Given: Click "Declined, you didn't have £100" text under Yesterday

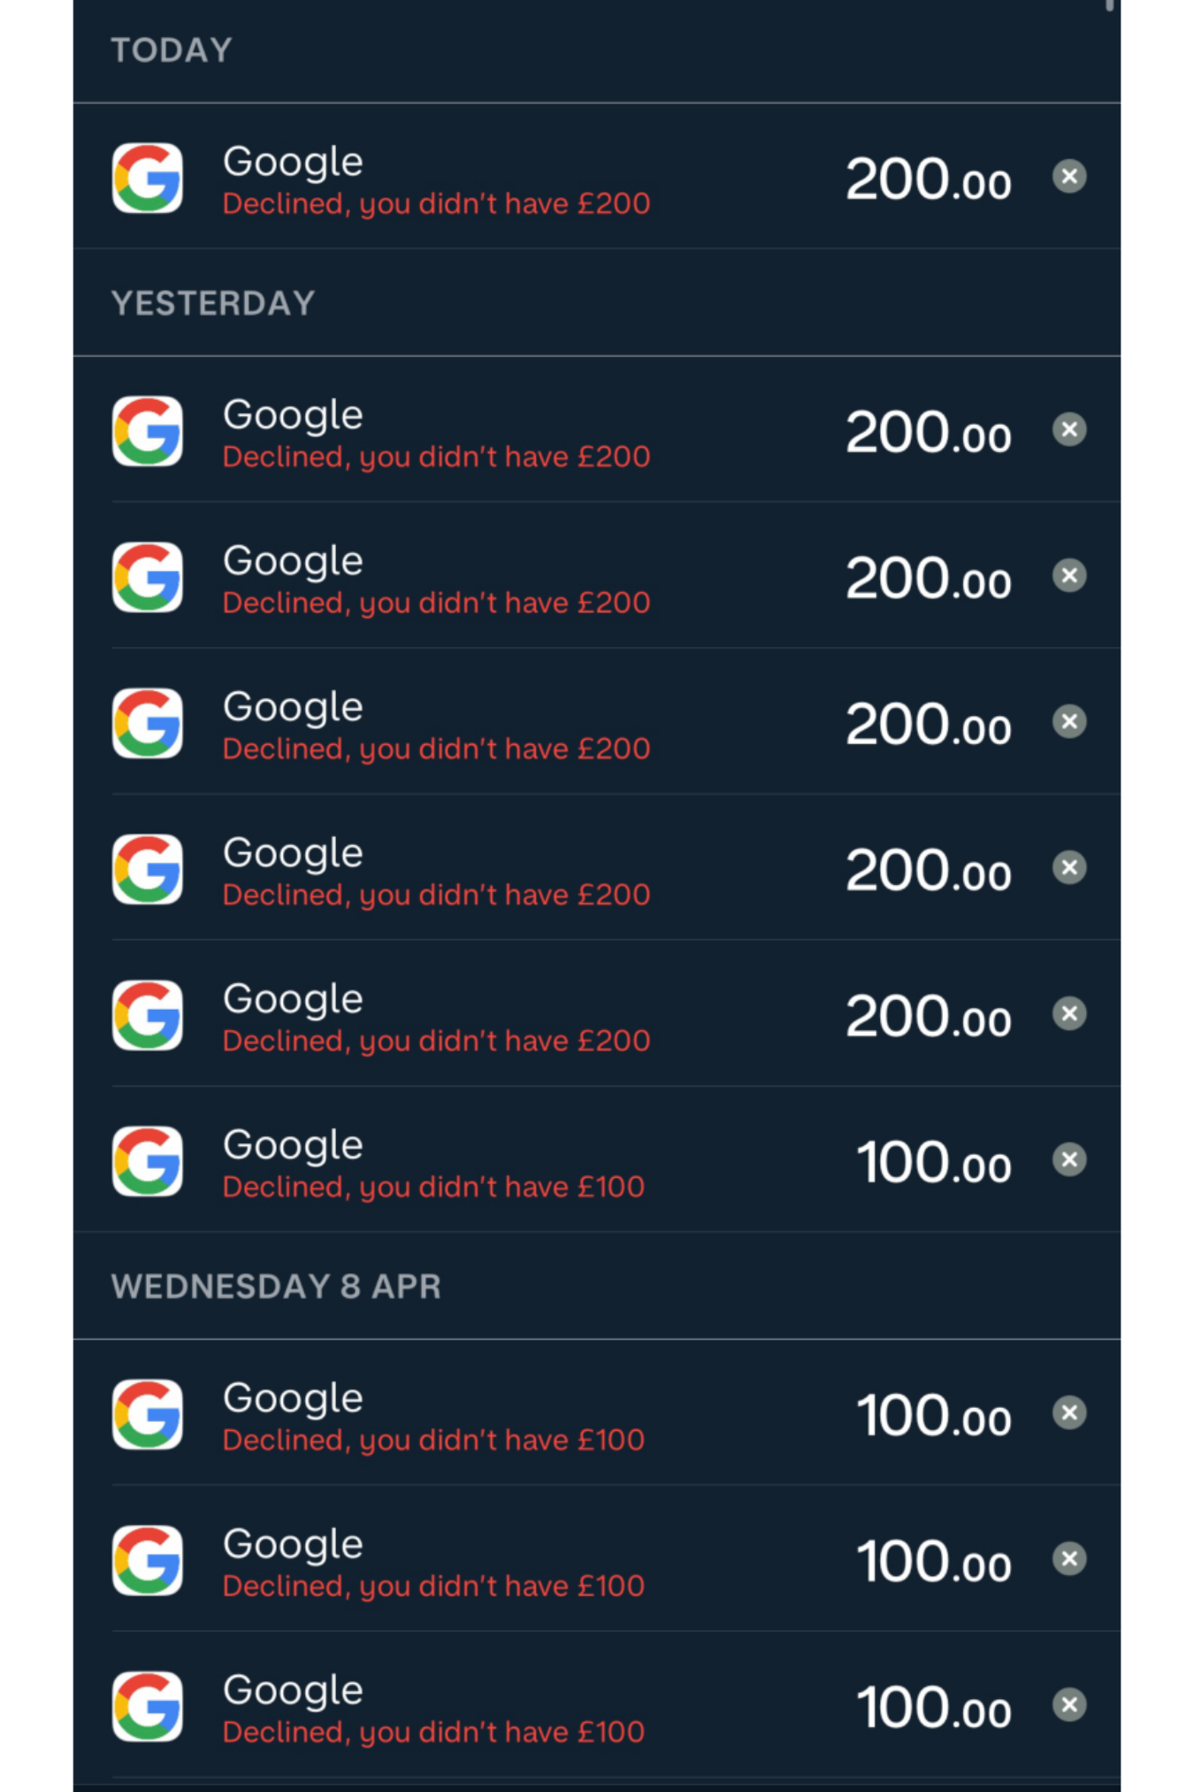Looking at the screenshot, I should [x=433, y=1188].
